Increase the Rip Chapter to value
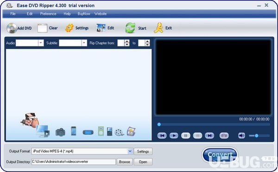The height and width of the screenshot is (172, 278). pyautogui.click(x=147, y=41)
